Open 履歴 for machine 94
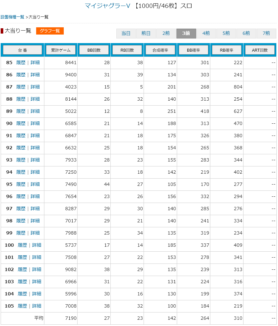The image size is (278, 326). (x=21, y=172)
